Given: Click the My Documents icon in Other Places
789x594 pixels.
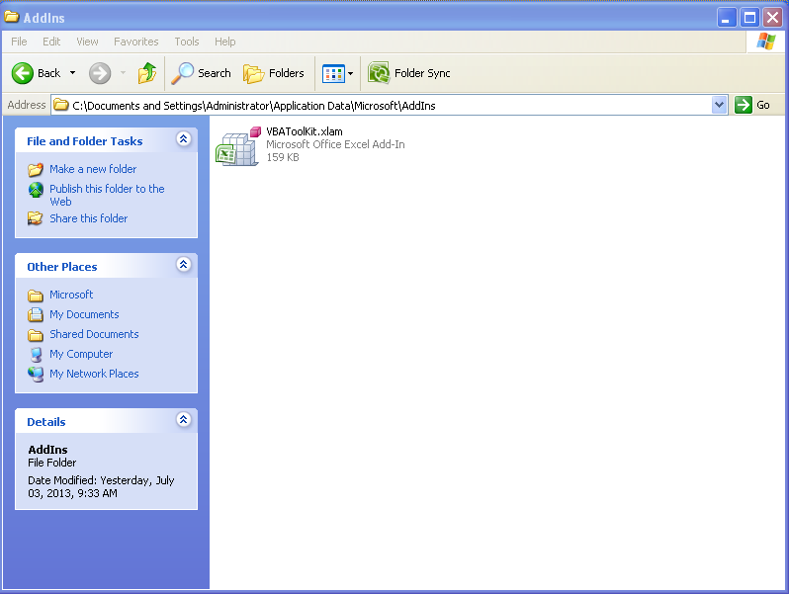Looking at the screenshot, I should [36, 314].
